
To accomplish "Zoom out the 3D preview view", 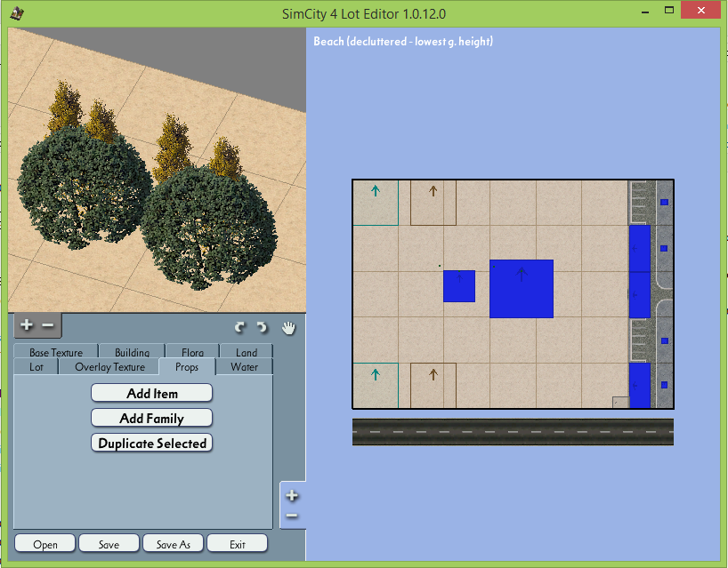I will [48, 325].
